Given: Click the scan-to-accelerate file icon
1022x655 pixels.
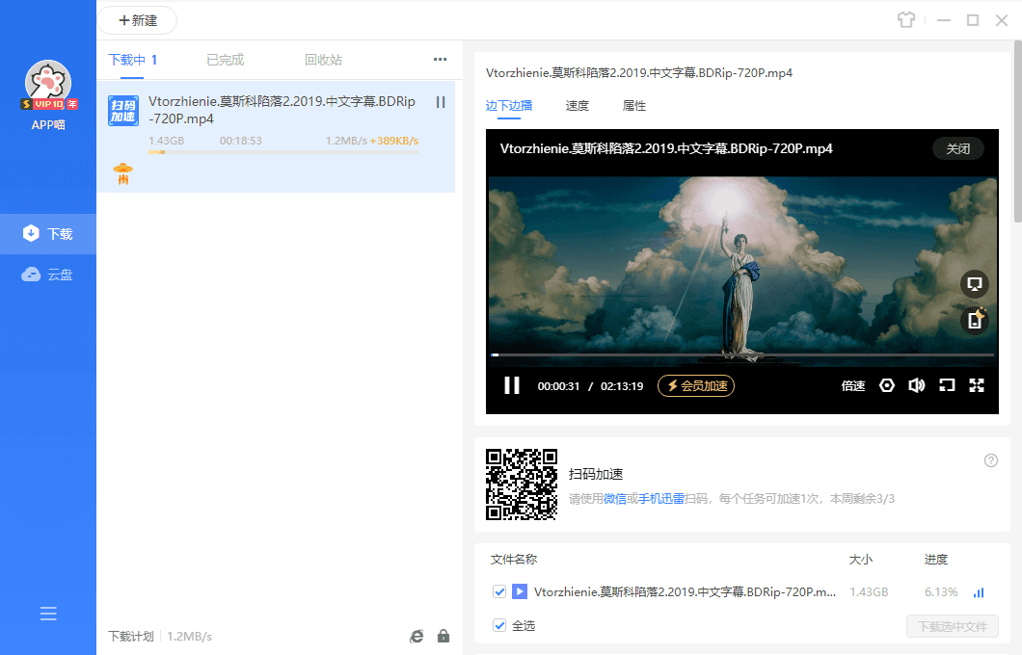Looking at the screenshot, I should [x=123, y=111].
